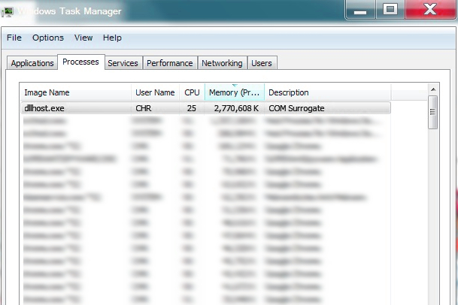The height and width of the screenshot is (305, 458).
Task: Open the File menu
Action: coord(14,38)
